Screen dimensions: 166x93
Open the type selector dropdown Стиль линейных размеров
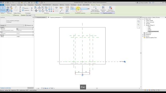click(33, 21)
